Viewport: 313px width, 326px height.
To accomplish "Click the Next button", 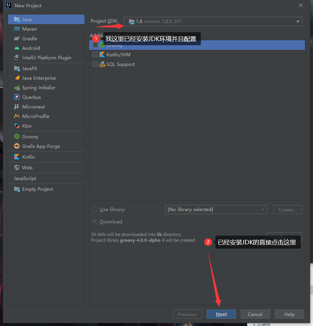I will [221, 314].
